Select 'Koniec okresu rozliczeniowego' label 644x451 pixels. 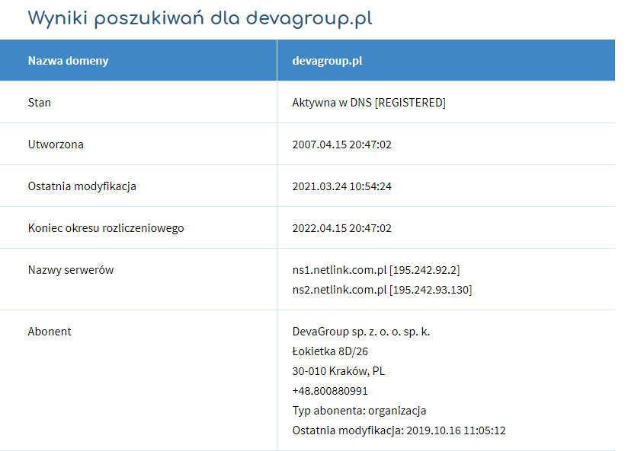coord(106,228)
